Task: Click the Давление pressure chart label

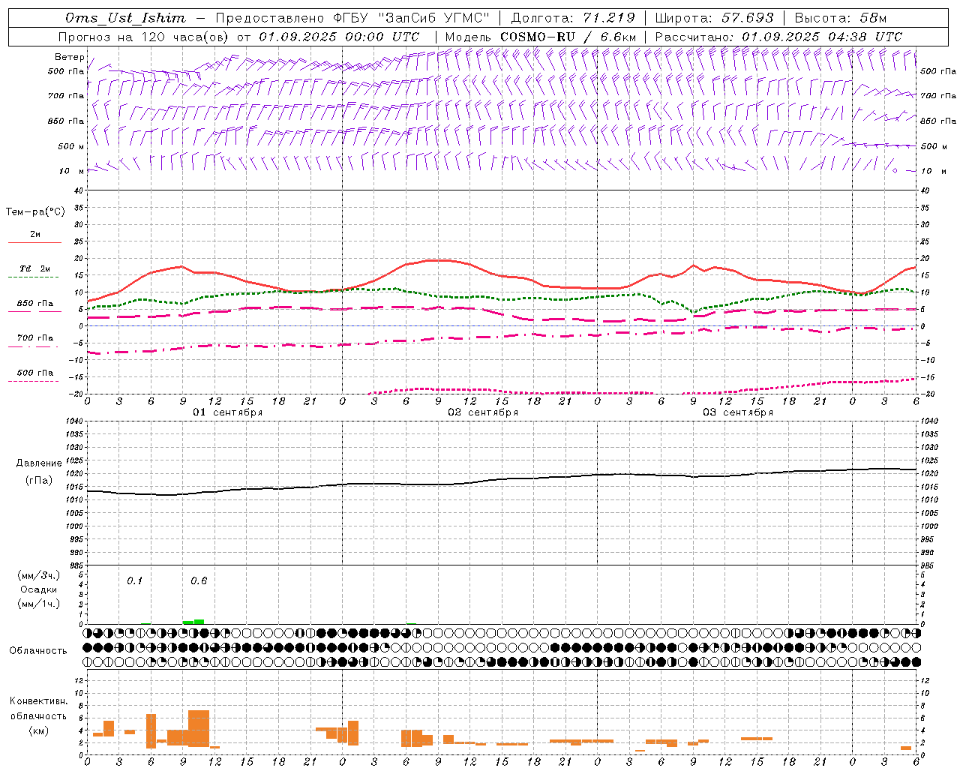Action: point(39,463)
